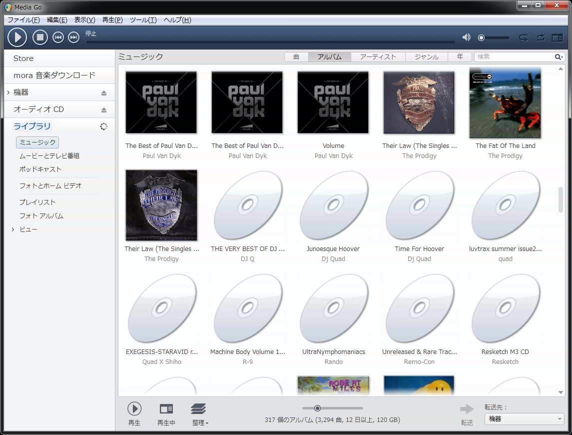Viewport: 572px width, 435px height.
Task: Expand the ビュー tree node
Action: [13, 229]
